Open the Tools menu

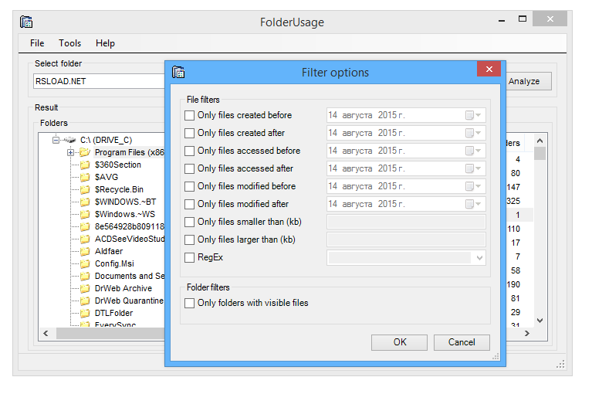pos(69,43)
